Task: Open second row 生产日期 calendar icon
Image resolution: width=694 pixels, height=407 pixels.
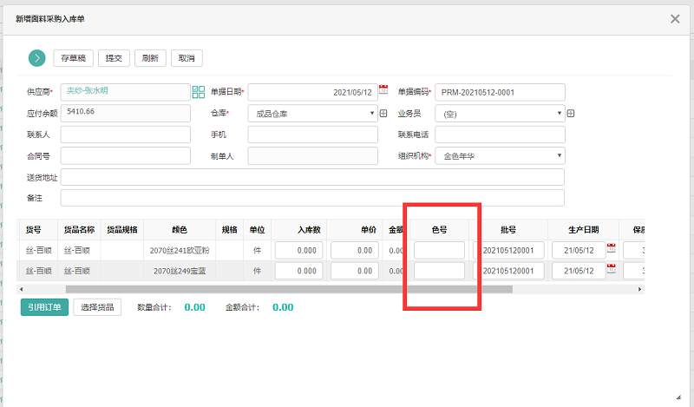Action: [x=611, y=270]
